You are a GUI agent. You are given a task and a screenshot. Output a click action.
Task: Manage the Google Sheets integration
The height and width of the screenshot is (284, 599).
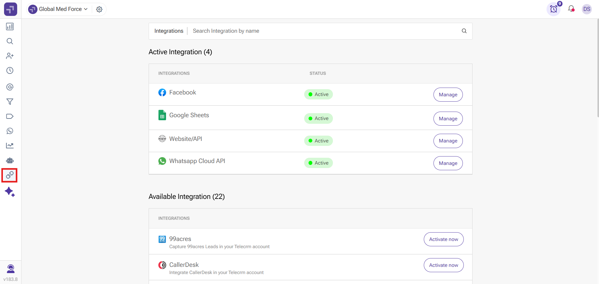point(448,118)
